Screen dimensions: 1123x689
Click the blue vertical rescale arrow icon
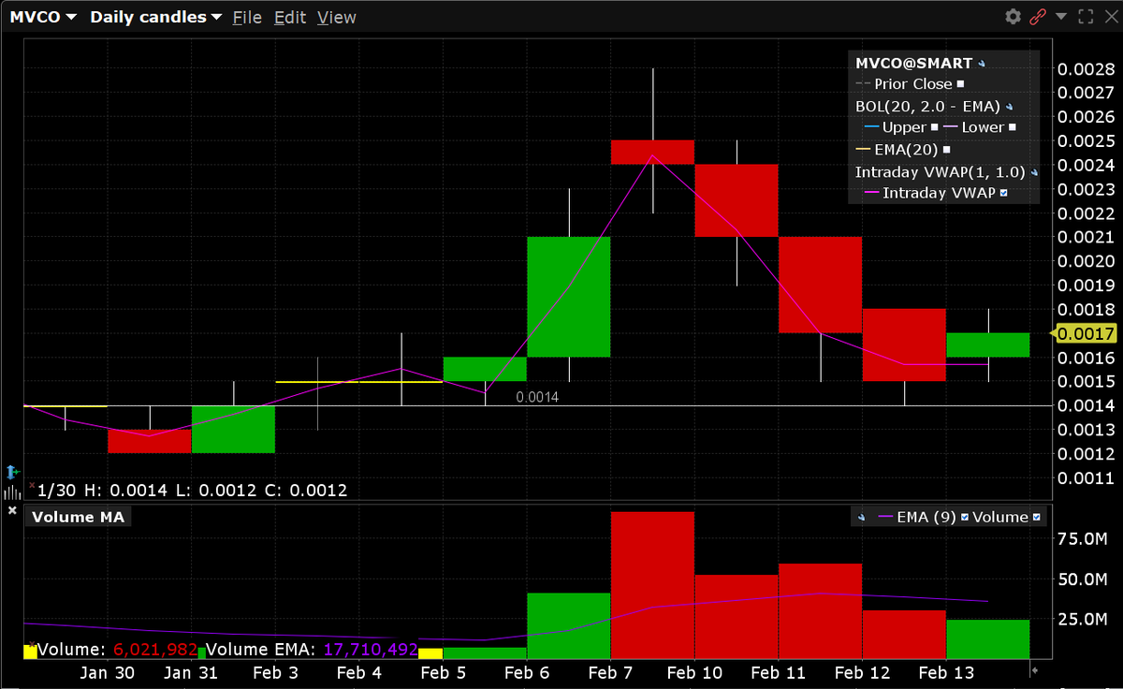[x=12, y=472]
